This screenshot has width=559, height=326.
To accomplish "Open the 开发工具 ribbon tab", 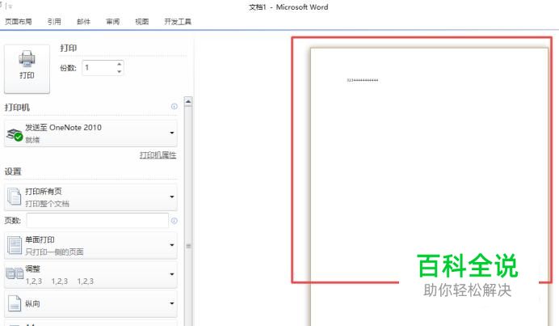I will 178,22.
